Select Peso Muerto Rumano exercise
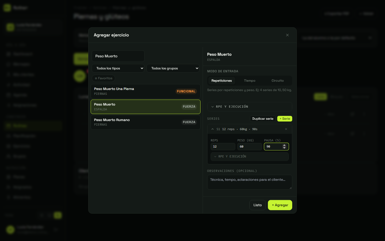The image size is (385, 241). click(x=145, y=122)
